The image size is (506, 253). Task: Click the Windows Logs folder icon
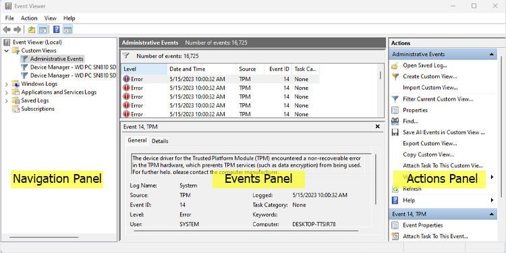click(16, 84)
